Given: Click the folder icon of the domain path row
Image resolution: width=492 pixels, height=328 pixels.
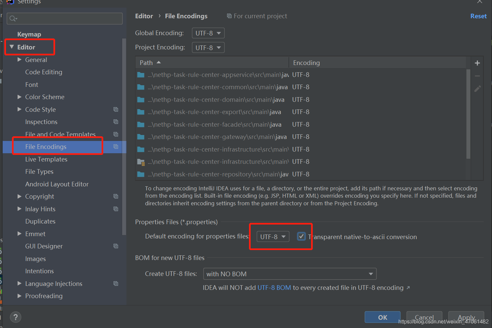Looking at the screenshot, I should 141,99.
